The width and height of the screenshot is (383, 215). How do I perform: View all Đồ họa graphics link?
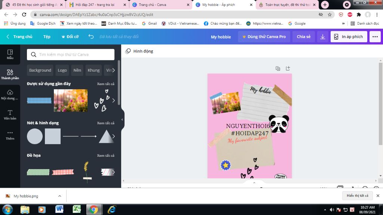tap(105, 156)
